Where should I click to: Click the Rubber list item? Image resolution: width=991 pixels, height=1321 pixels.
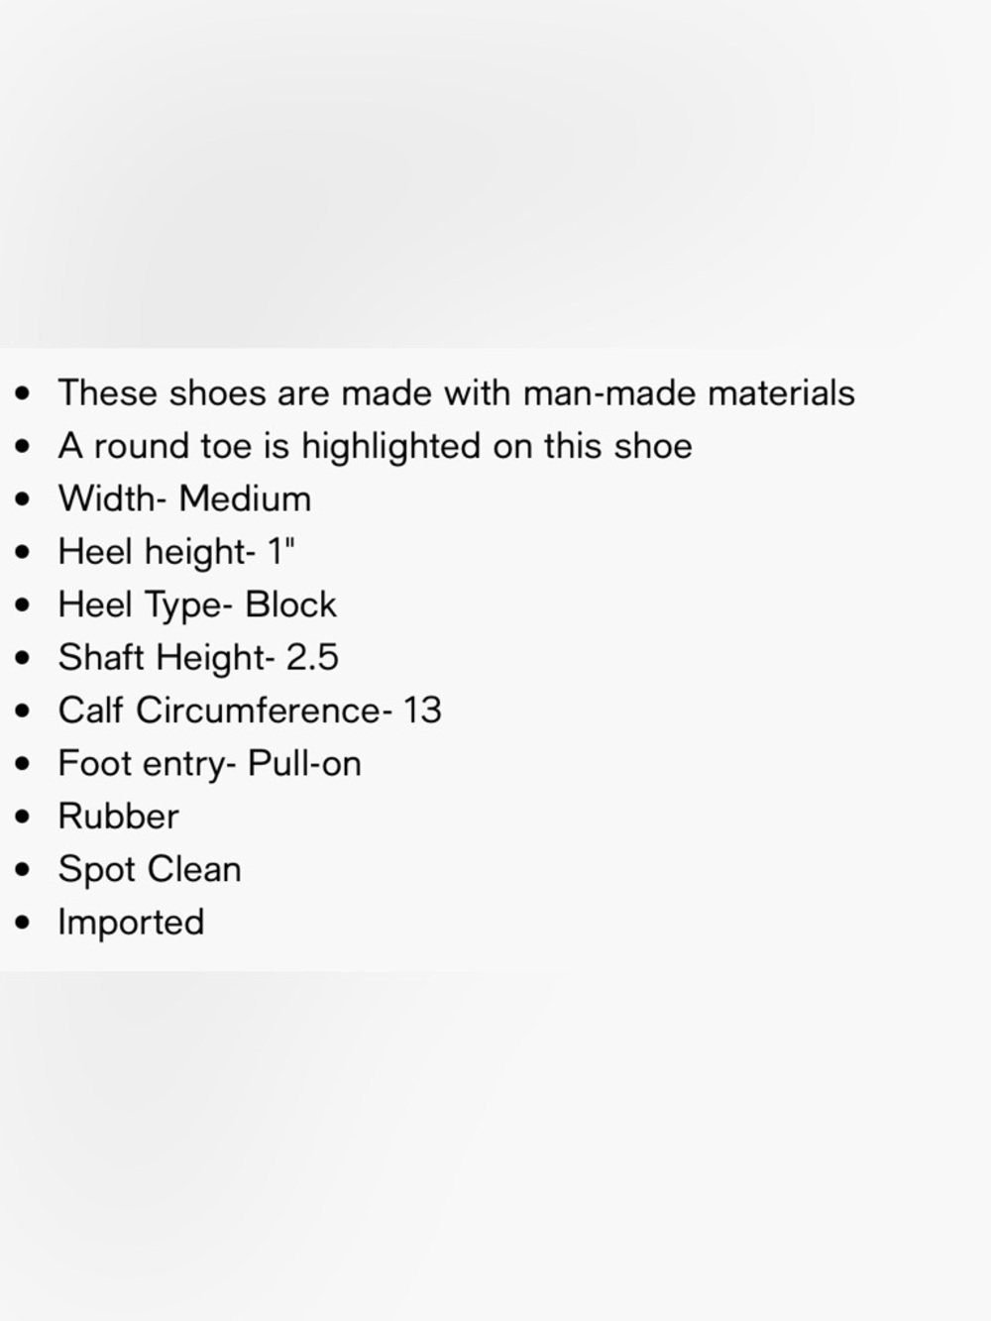tap(118, 817)
